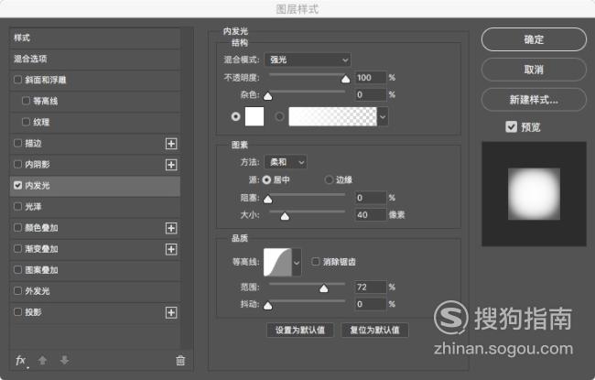Click the styles list vertical scrollbar
Viewport: 595px width, 380px height.
pos(187,189)
